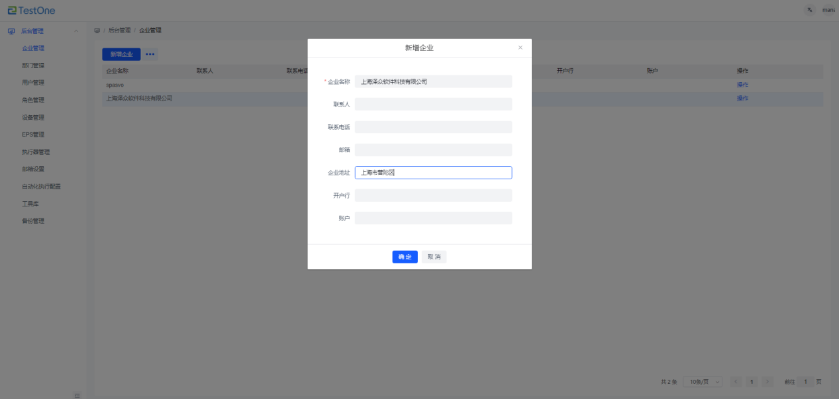Focus the 邮箱 input field

point(433,150)
